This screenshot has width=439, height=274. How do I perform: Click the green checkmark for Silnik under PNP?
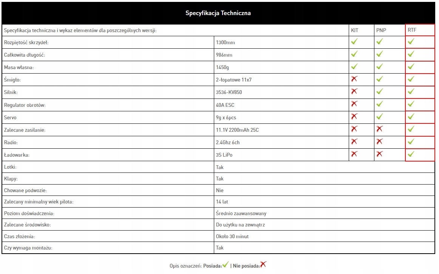coord(379,91)
